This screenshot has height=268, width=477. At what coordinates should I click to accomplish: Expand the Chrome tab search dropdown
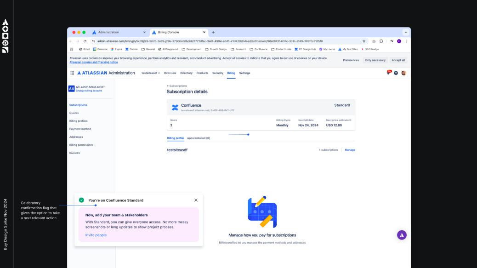coord(406,32)
